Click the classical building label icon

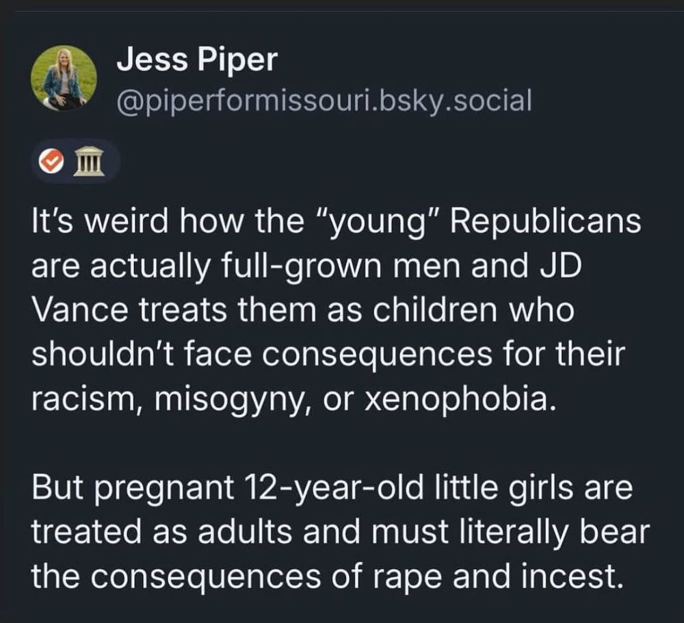click(88, 161)
